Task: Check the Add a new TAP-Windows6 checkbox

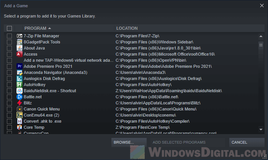Action: pyautogui.click(x=10, y=60)
